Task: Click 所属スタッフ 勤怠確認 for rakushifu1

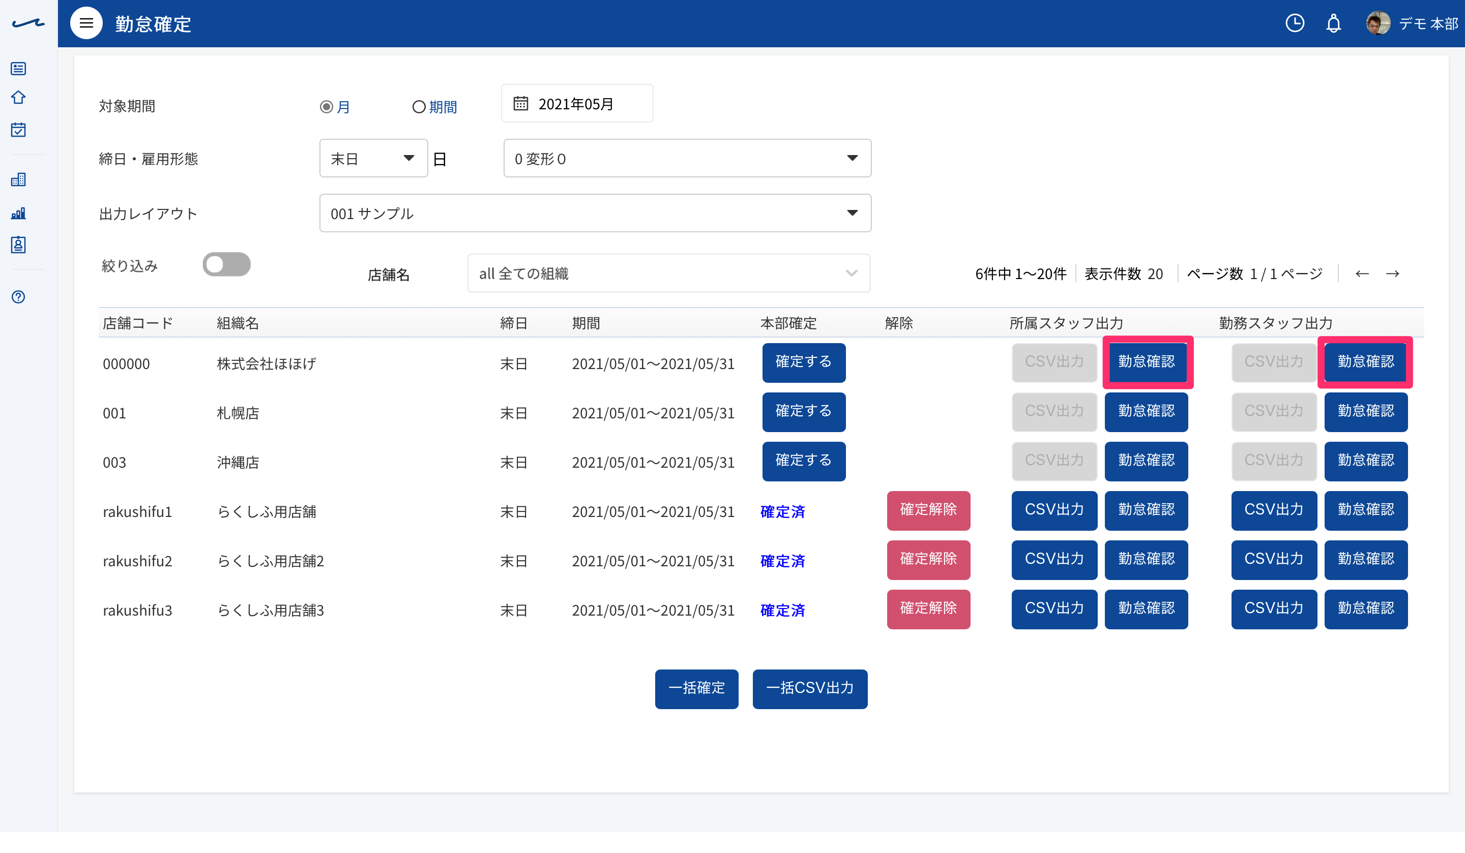Action: point(1147,511)
